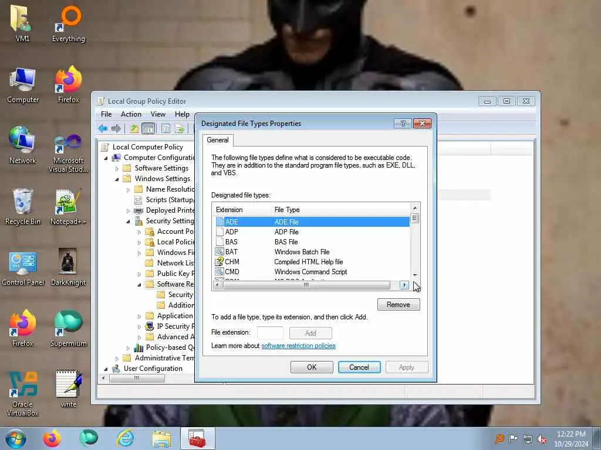Viewport: 601px width, 450px height.
Task: Click the Cancel button
Action: click(x=359, y=367)
